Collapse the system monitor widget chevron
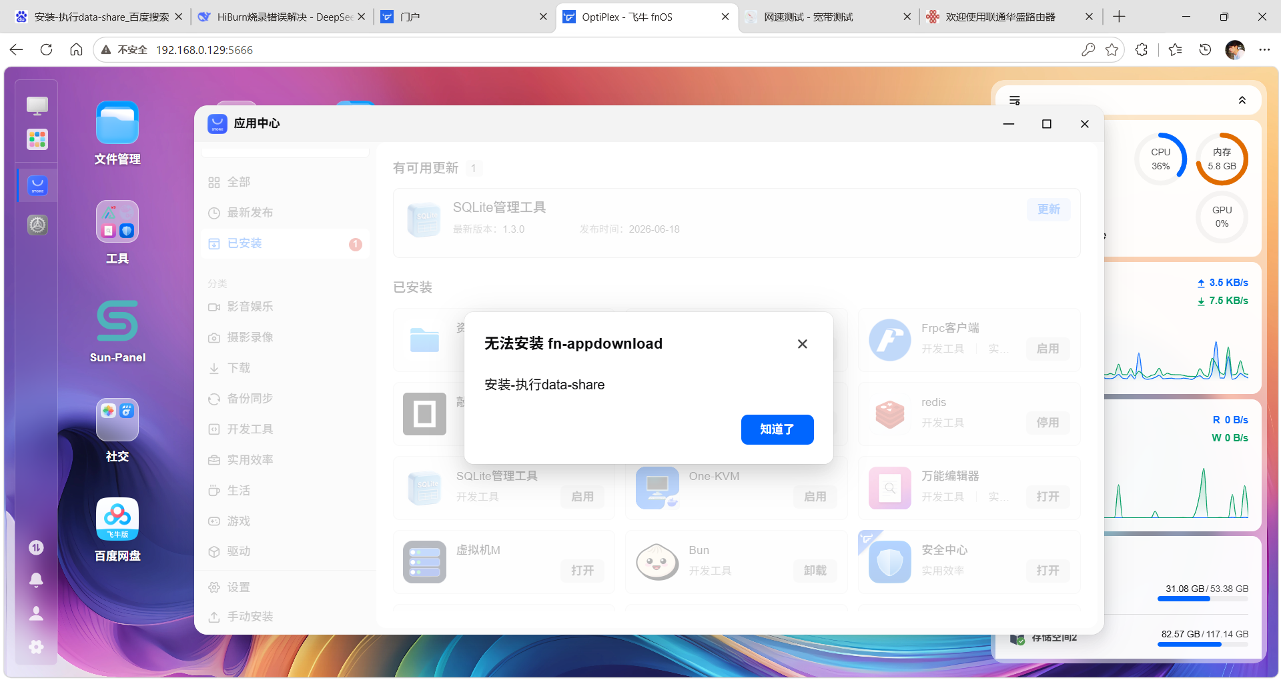The width and height of the screenshot is (1281, 680). click(1242, 101)
